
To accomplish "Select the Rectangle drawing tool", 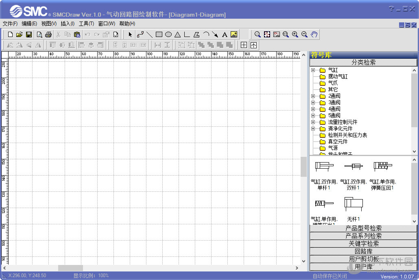I will tap(158, 34).
